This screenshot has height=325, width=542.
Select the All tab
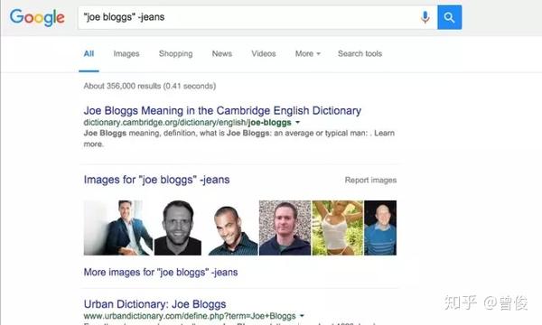click(89, 54)
